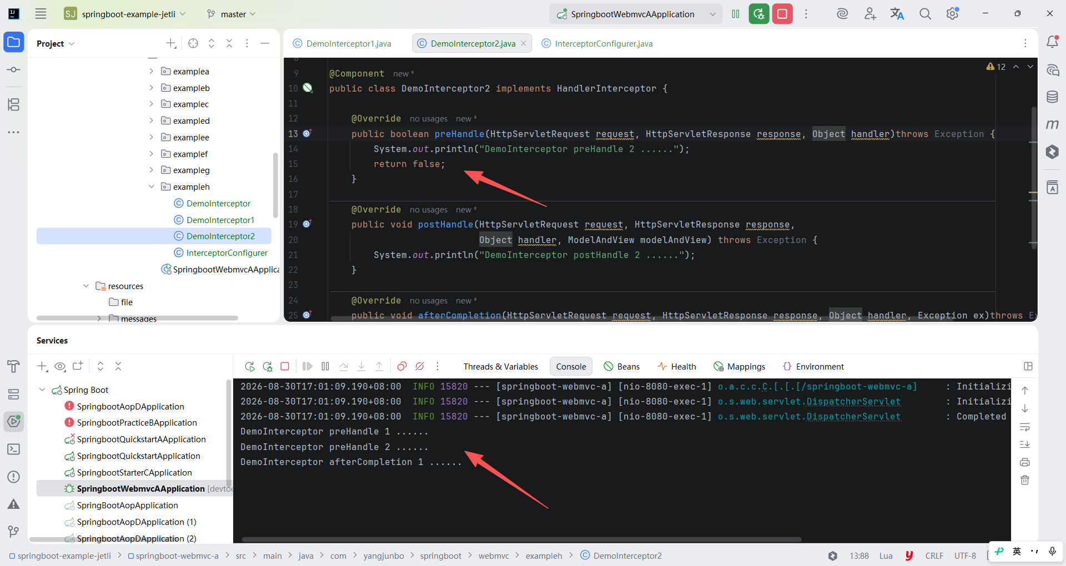Open the Database tool window
This screenshot has height=566, width=1066.
[1052, 97]
